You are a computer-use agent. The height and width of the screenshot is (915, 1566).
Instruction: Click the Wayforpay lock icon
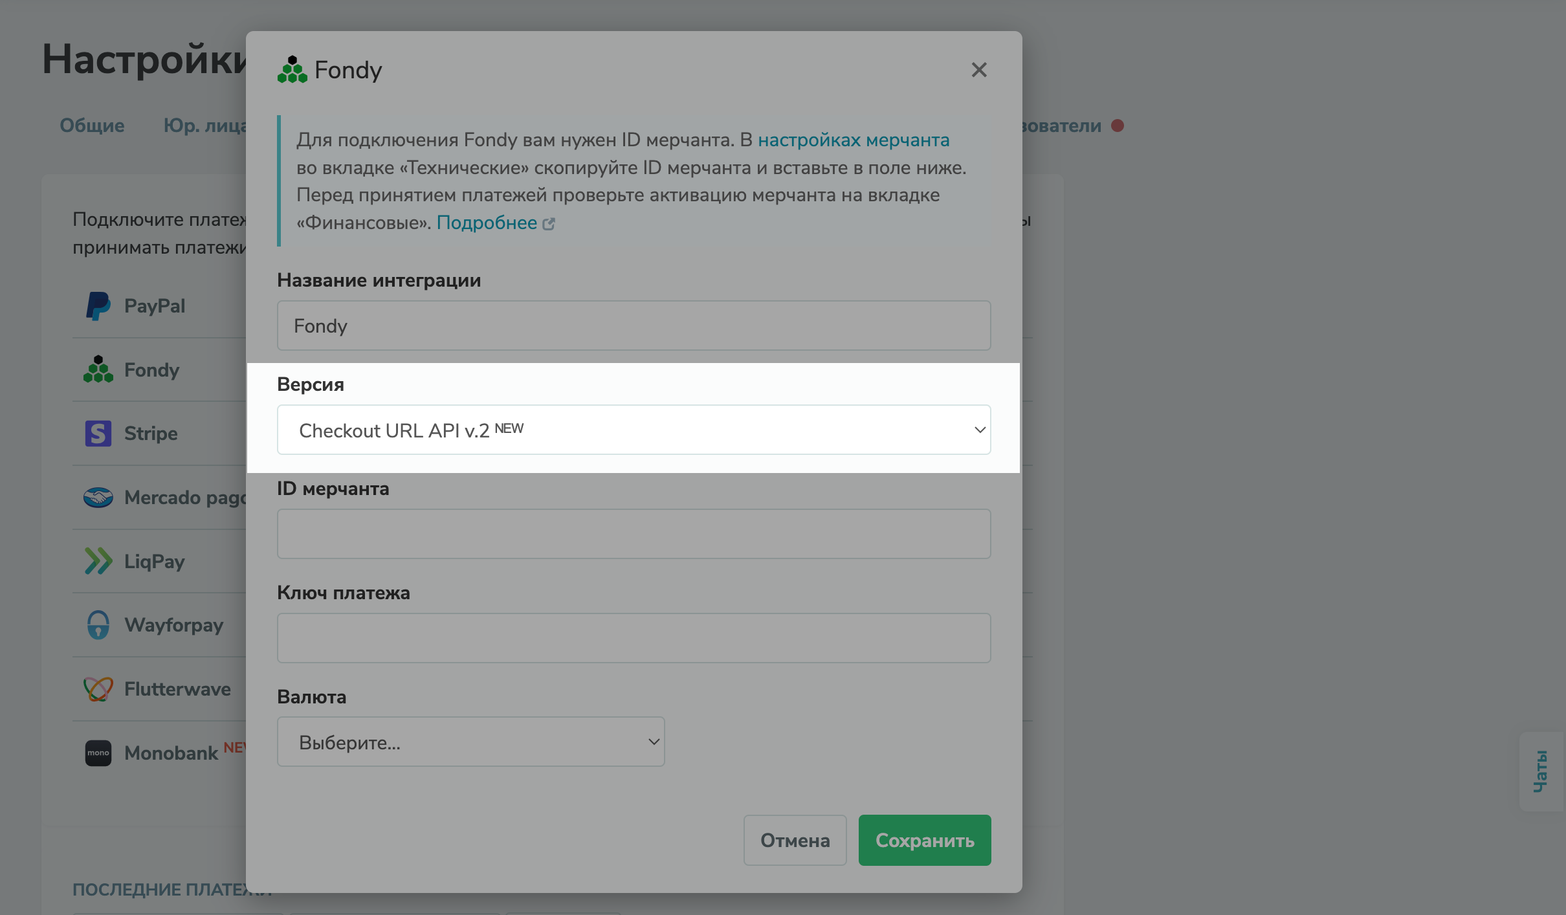[x=98, y=625]
